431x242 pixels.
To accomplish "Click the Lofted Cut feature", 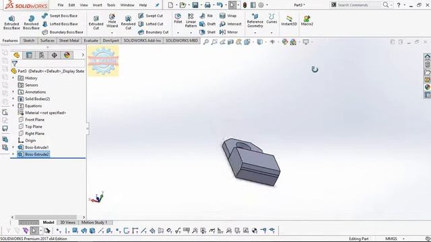I will [151, 24].
